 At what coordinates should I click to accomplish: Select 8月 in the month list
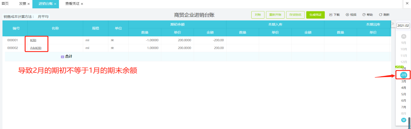pos(403,113)
